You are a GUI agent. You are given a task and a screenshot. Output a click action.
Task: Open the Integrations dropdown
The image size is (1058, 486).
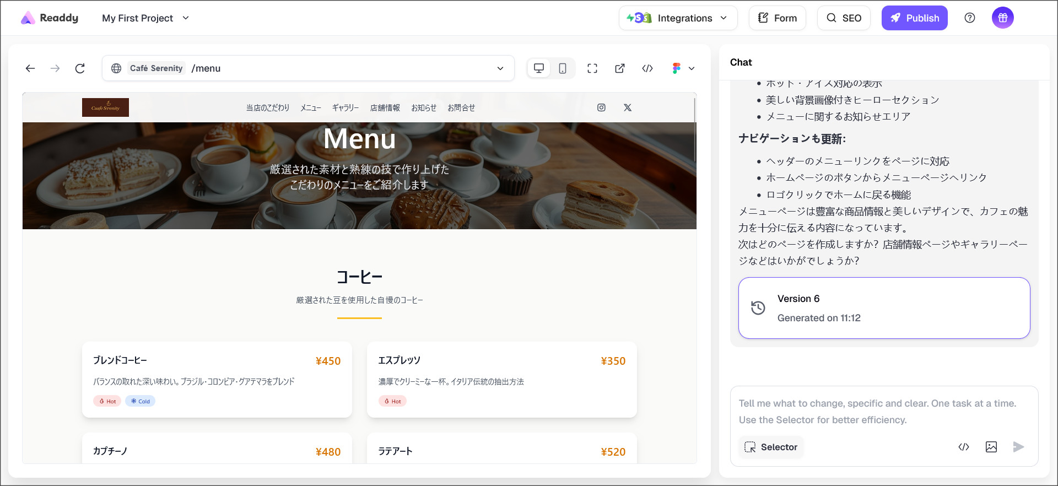(x=678, y=18)
